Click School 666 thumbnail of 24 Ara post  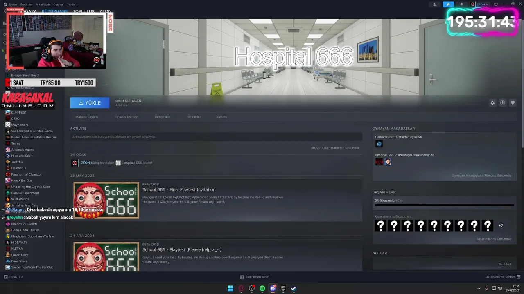click(x=106, y=256)
